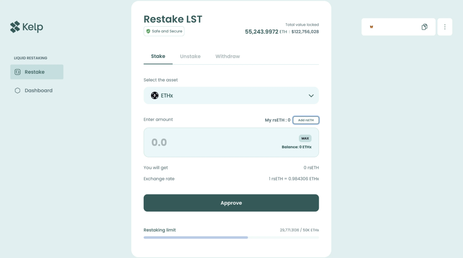Viewport: 463px width, 258px height.
Task: Click the Add rsETH button
Action: point(306,120)
